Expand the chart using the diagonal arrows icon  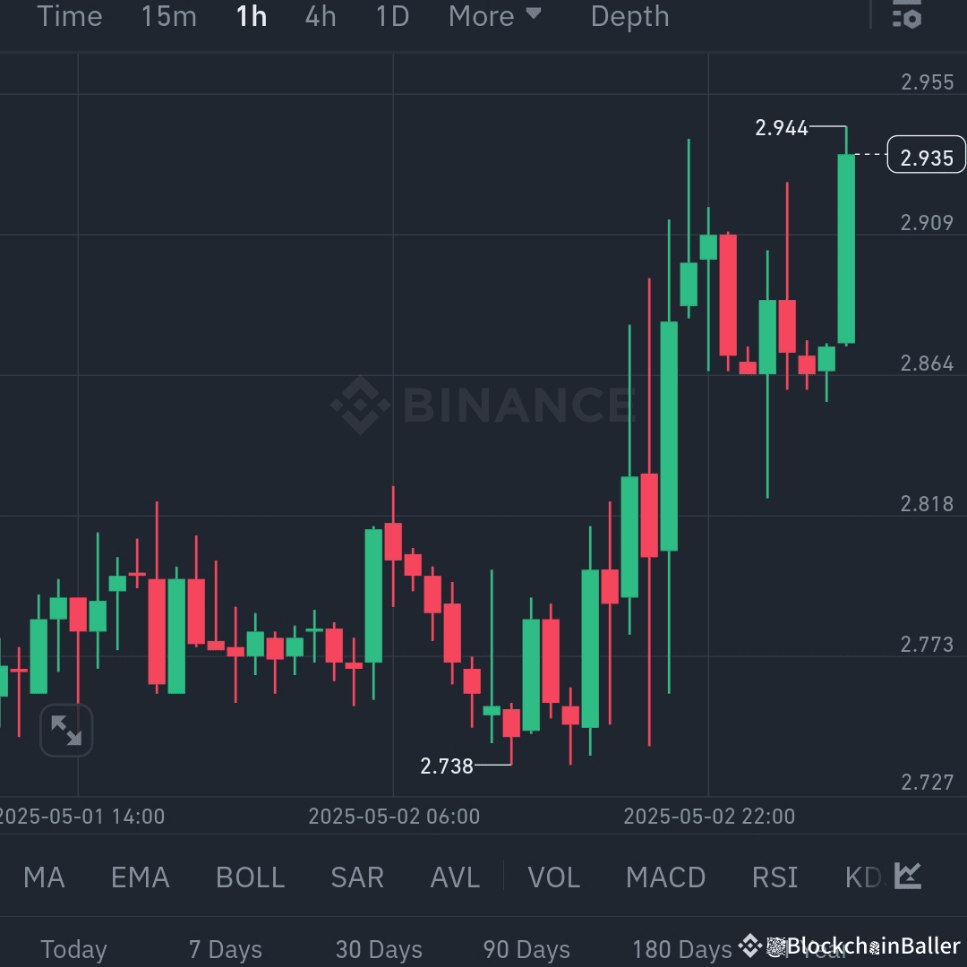[x=66, y=730]
